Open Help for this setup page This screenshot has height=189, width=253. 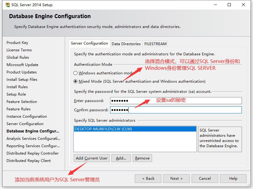click(x=233, y=179)
